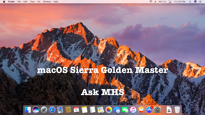Open the Edit menu
This screenshot has width=205, height=115.
pyautogui.click(x=25, y=2)
